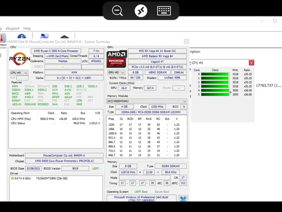Open the memory module K000MD44U dropdown

[147, 101]
